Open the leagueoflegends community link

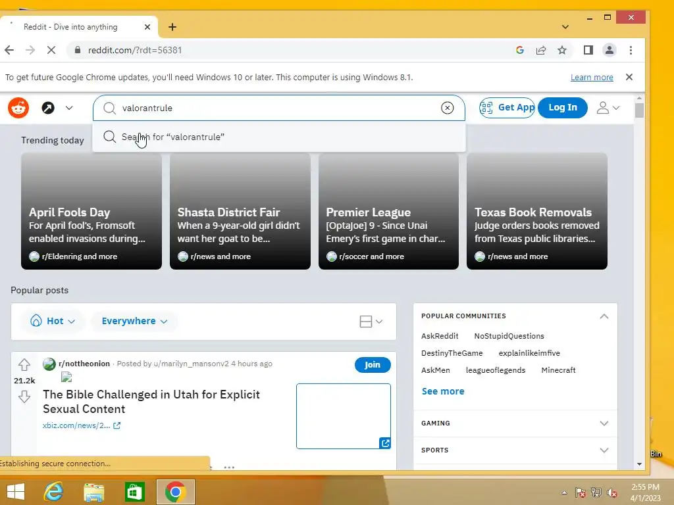pos(496,370)
